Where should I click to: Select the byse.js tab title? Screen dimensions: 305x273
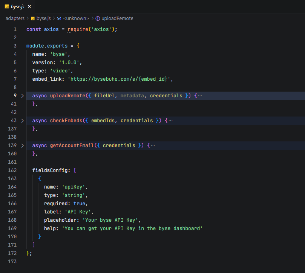point(17,7)
